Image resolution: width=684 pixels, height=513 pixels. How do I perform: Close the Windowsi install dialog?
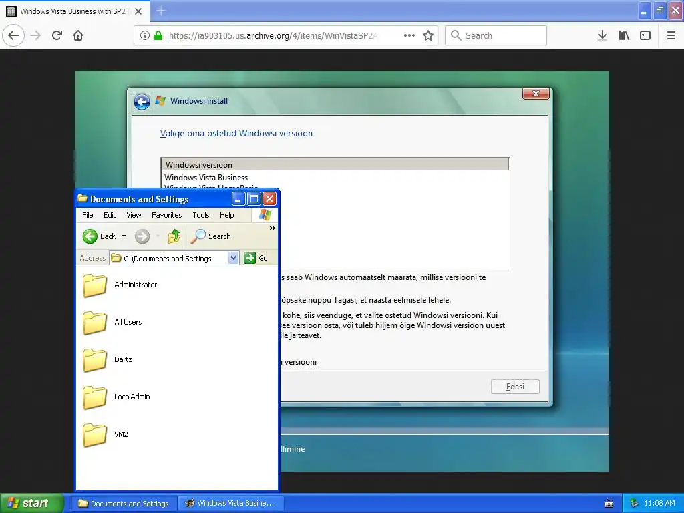click(x=536, y=94)
